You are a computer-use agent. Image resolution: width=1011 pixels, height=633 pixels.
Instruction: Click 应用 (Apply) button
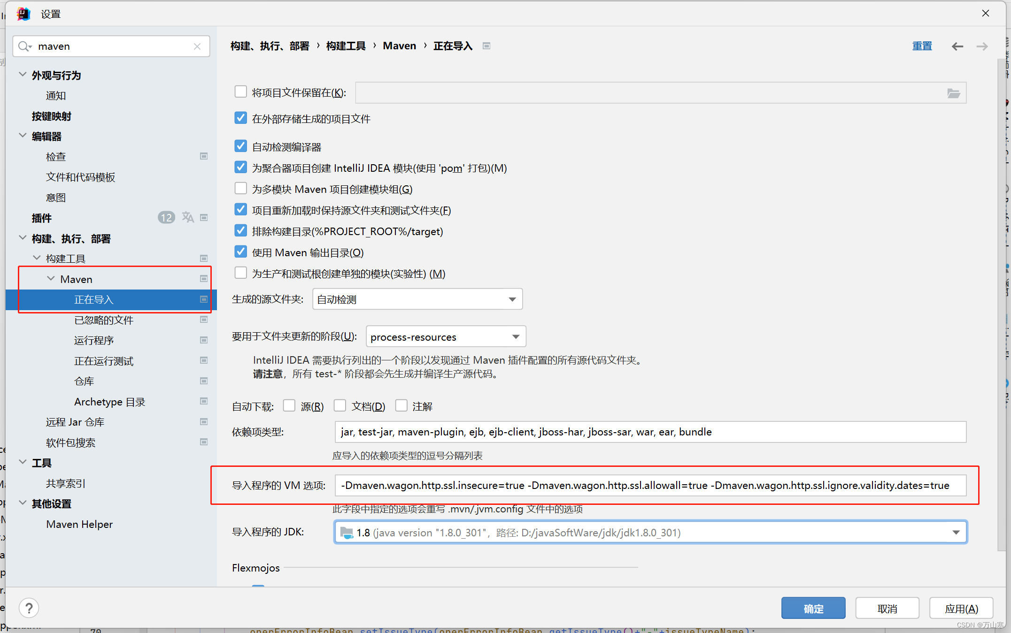click(x=962, y=608)
